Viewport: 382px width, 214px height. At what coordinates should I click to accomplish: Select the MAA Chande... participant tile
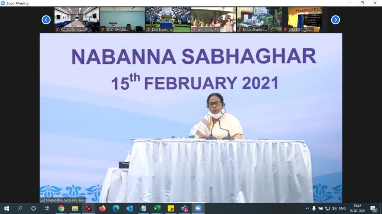pos(259,20)
